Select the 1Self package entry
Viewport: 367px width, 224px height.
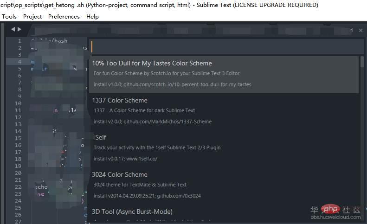tap(224, 148)
